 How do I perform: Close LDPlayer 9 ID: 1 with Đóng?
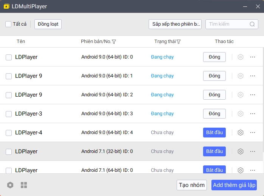(x=214, y=76)
